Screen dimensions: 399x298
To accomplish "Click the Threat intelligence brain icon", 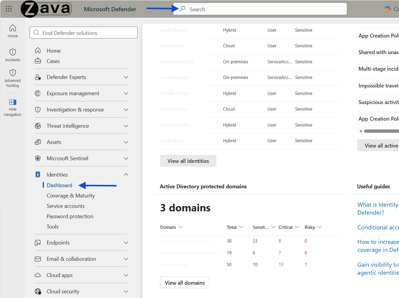I will point(38,126).
